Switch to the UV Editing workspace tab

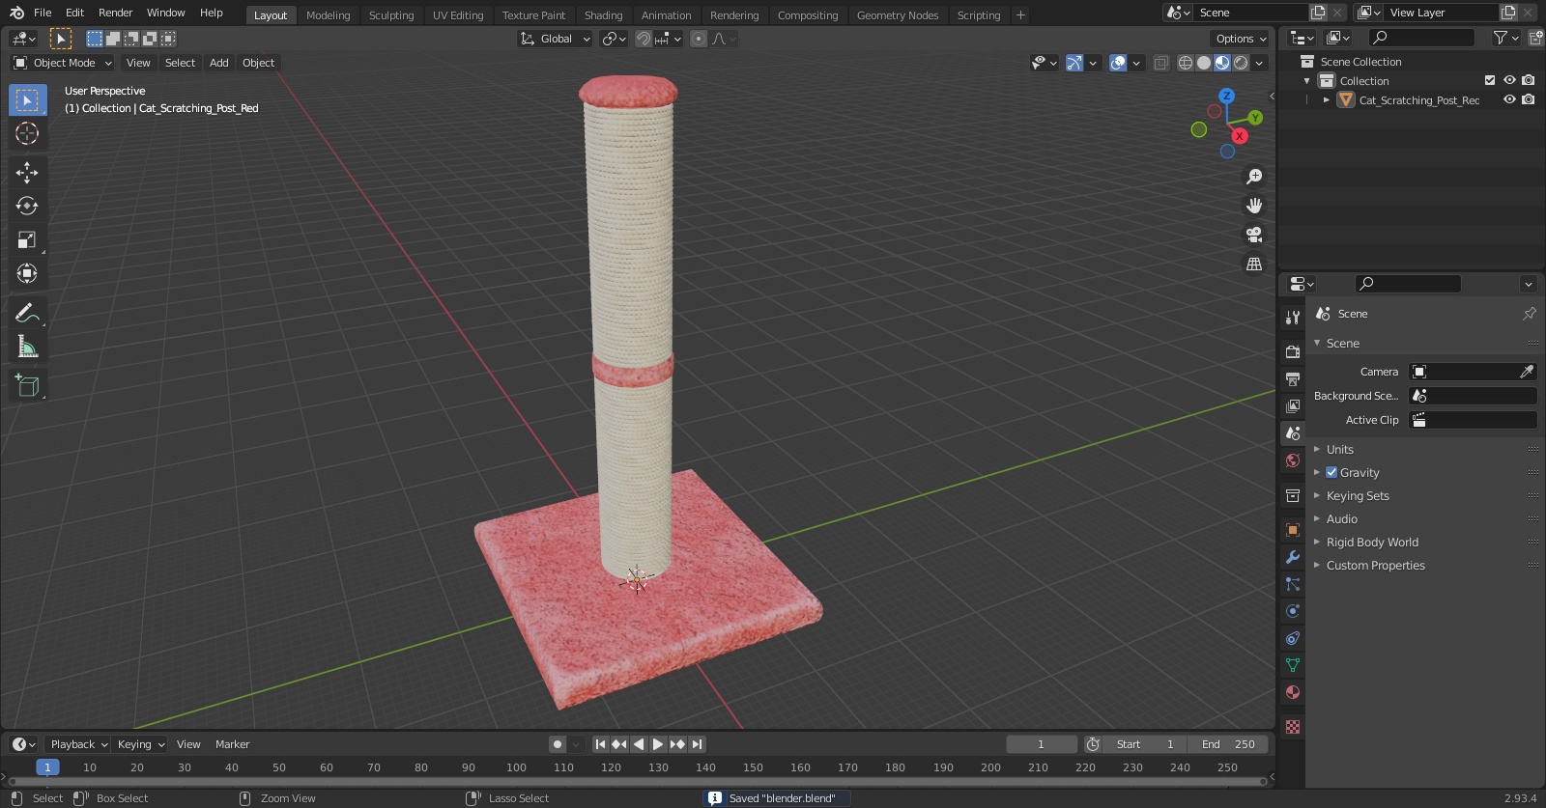(458, 15)
